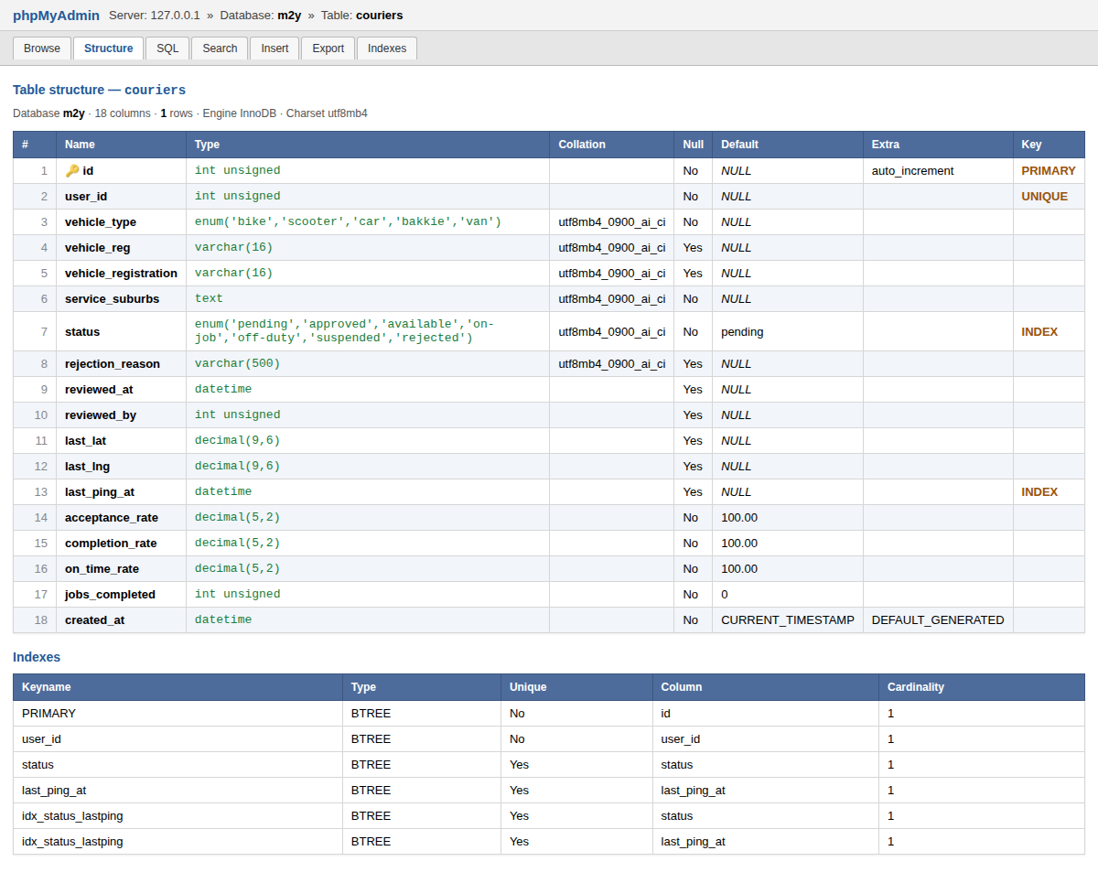This screenshot has width=1098, height=883.
Task: Select the reviewed_at column name
Action: [x=99, y=390]
